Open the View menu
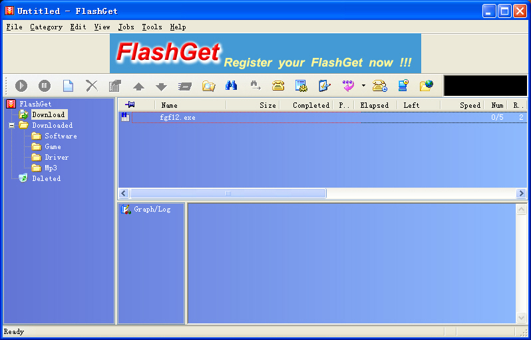The image size is (531, 340). [x=102, y=27]
